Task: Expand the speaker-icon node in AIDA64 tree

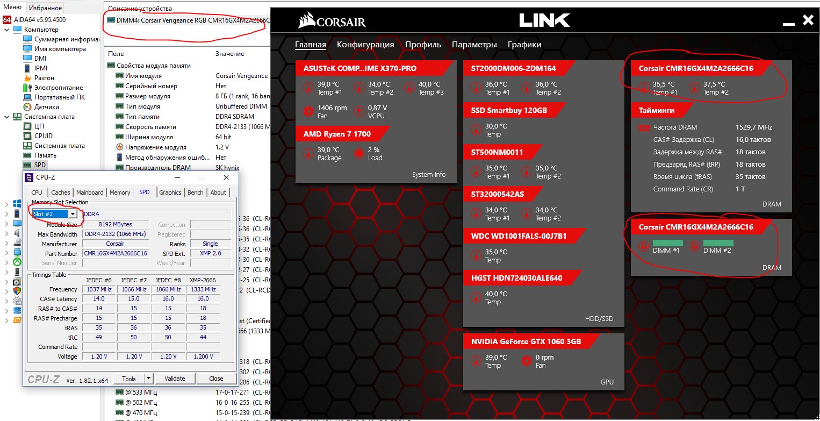Action: click(7, 233)
